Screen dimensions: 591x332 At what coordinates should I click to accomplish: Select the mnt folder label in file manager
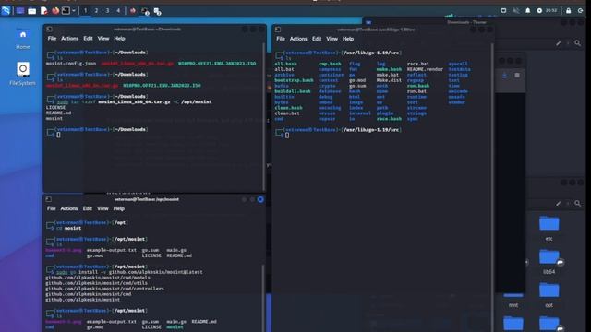click(513, 305)
